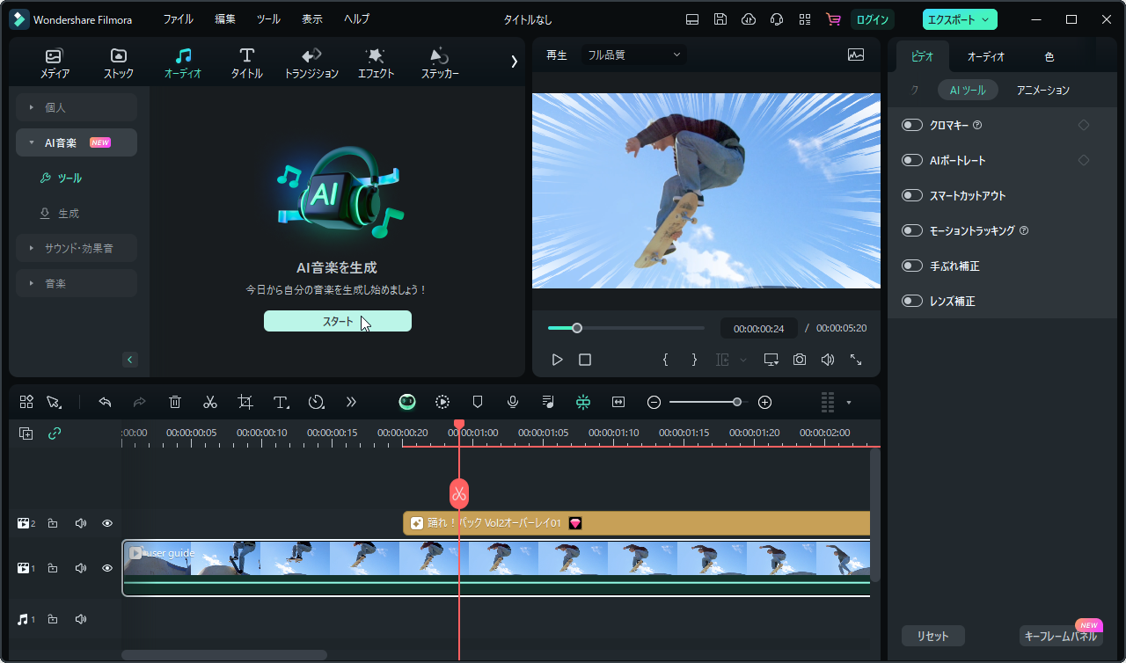
Task: Toggle the AIポートレート switch
Action: (912, 160)
